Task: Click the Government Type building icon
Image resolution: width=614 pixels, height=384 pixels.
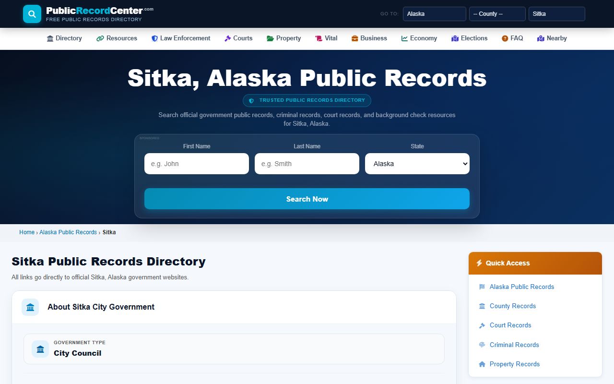Action: coord(40,349)
